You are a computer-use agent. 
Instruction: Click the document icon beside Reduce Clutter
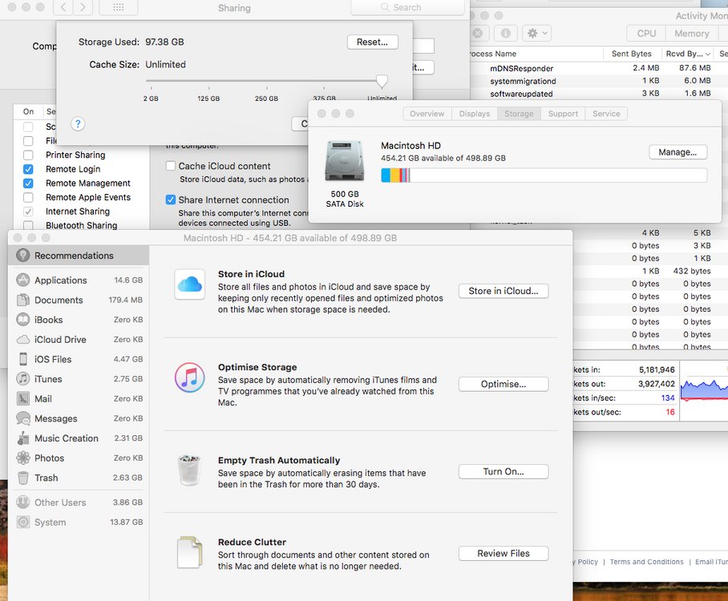coord(190,552)
